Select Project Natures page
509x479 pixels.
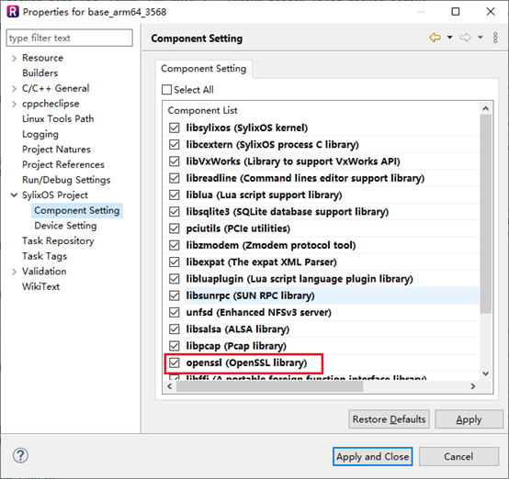(56, 150)
